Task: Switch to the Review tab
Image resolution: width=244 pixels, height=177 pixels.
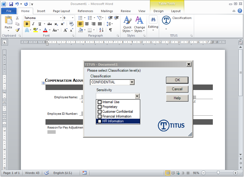Action: click(126, 11)
